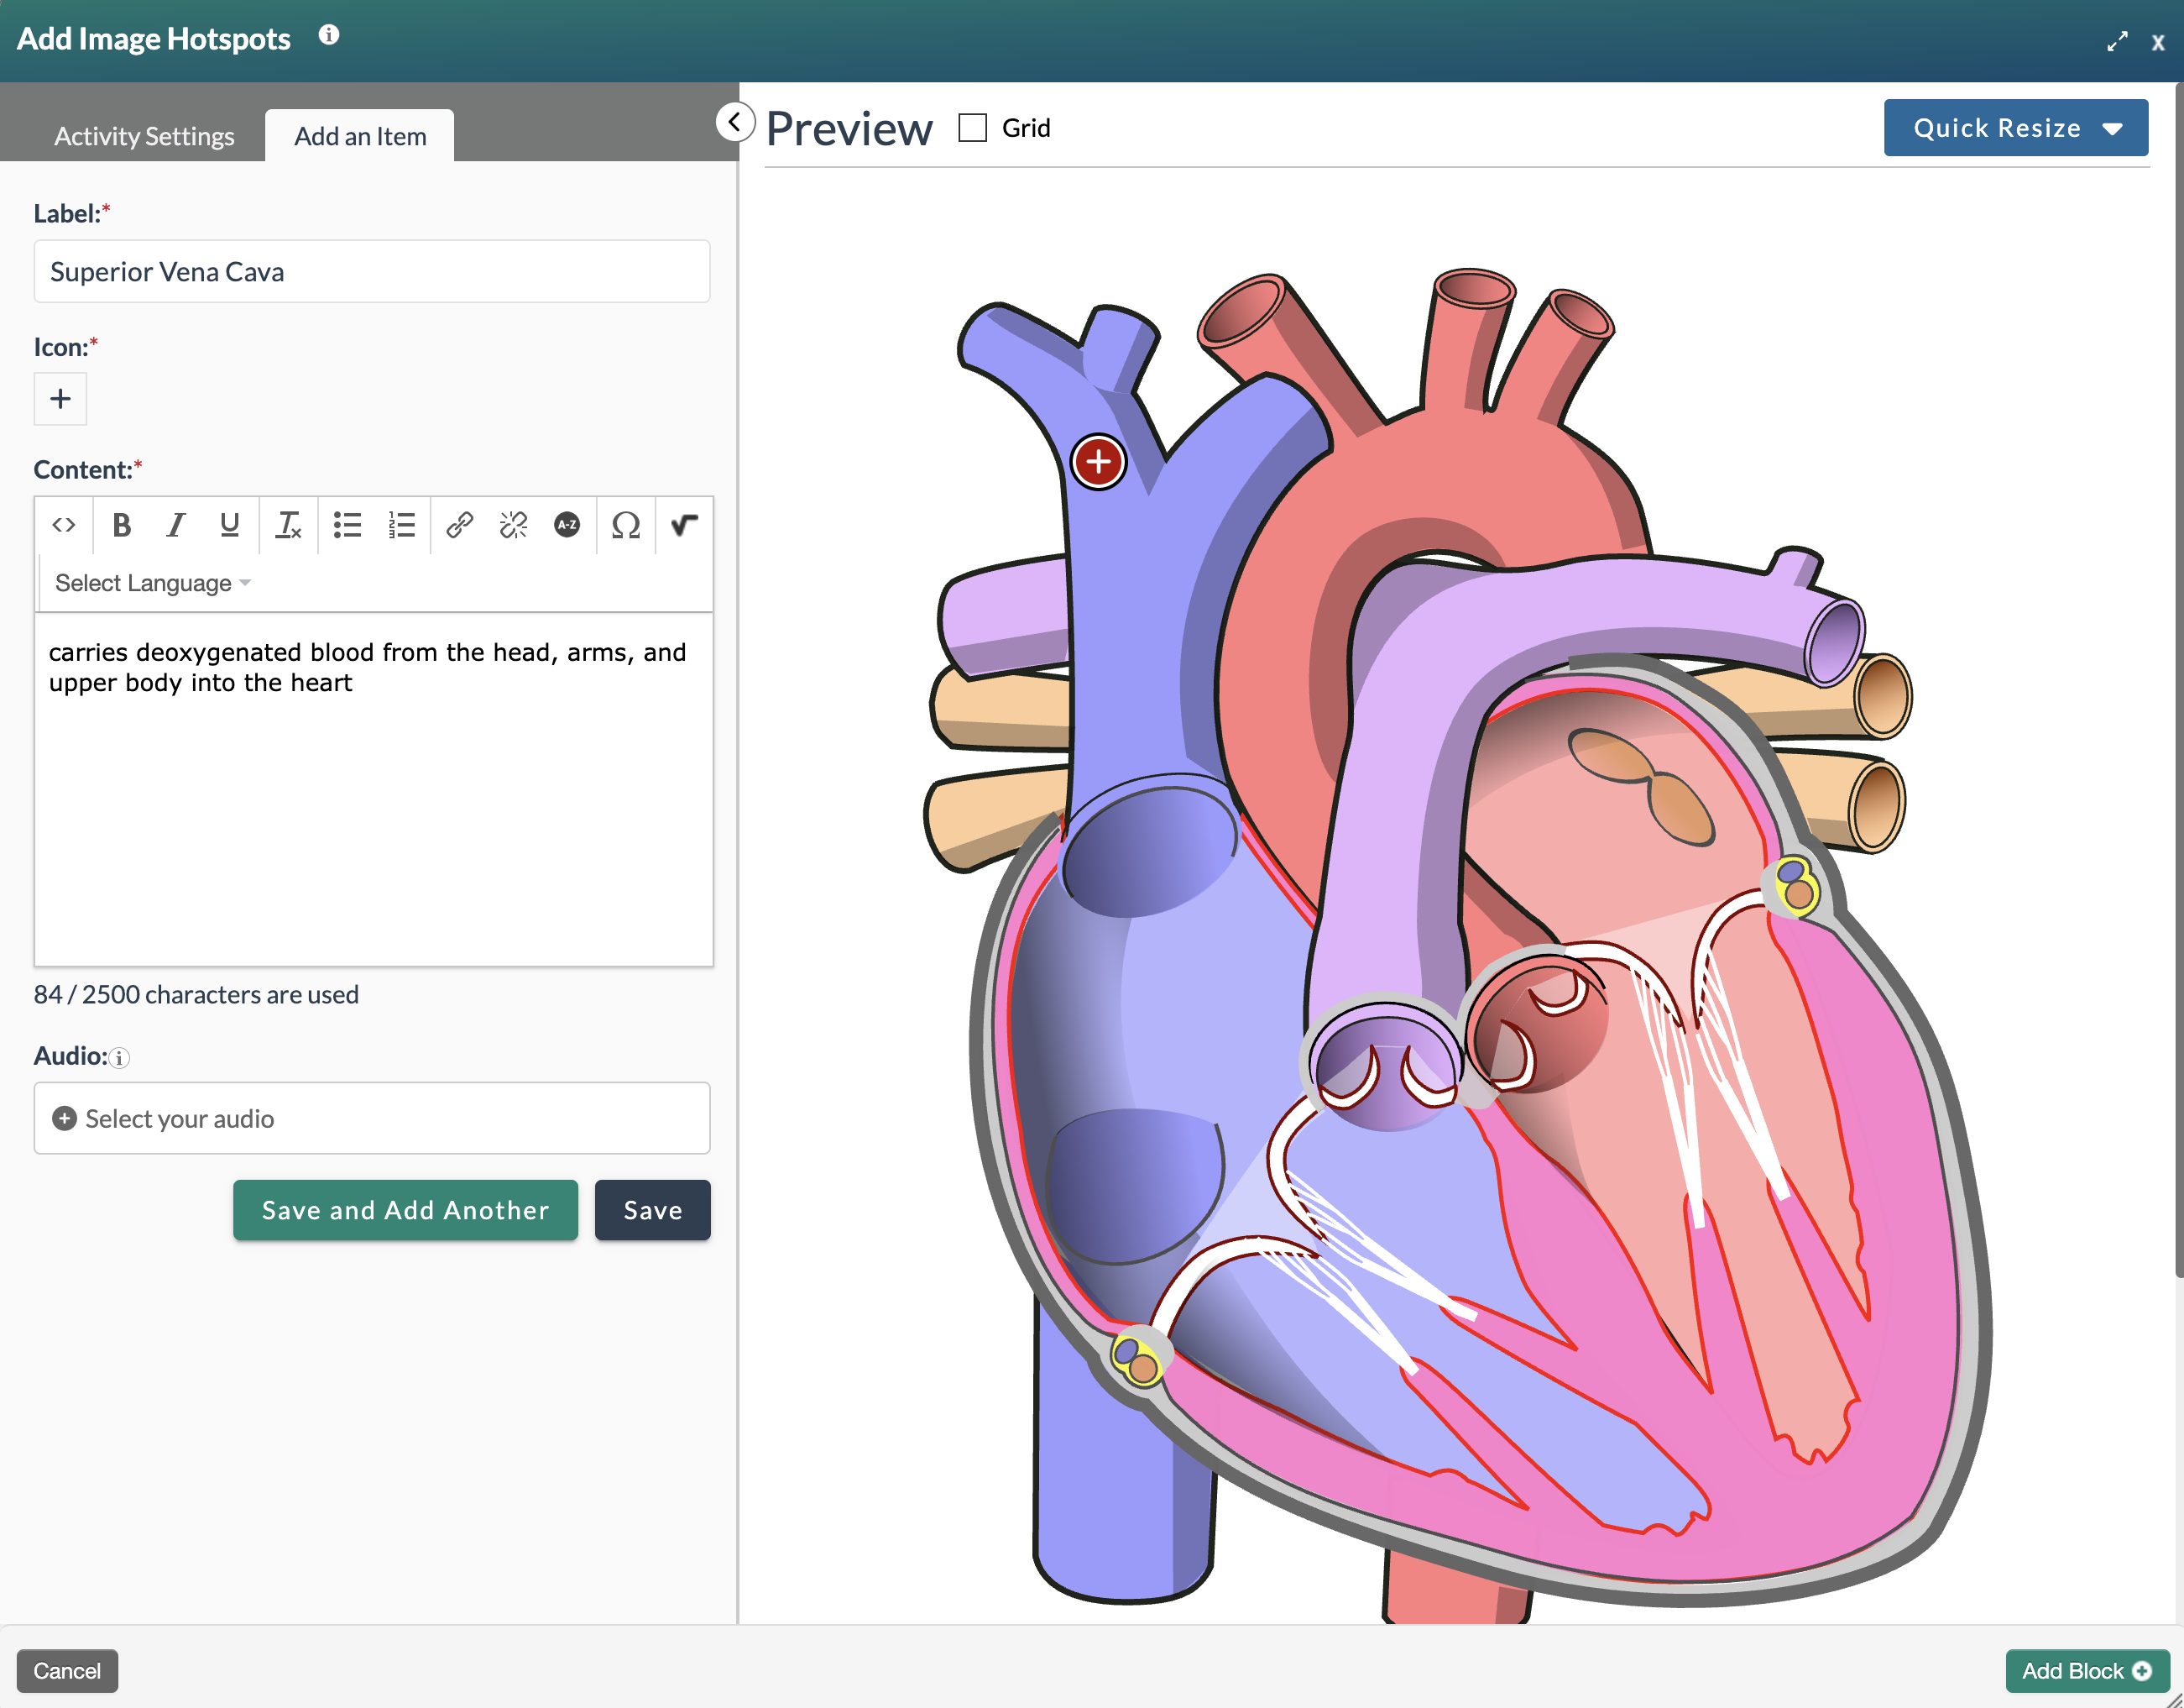Image resolution: width=2184 pixels, height=1708 pixels.
Task: Select the red plus hotspot on heart image
Action: (x=1098, y=463)
